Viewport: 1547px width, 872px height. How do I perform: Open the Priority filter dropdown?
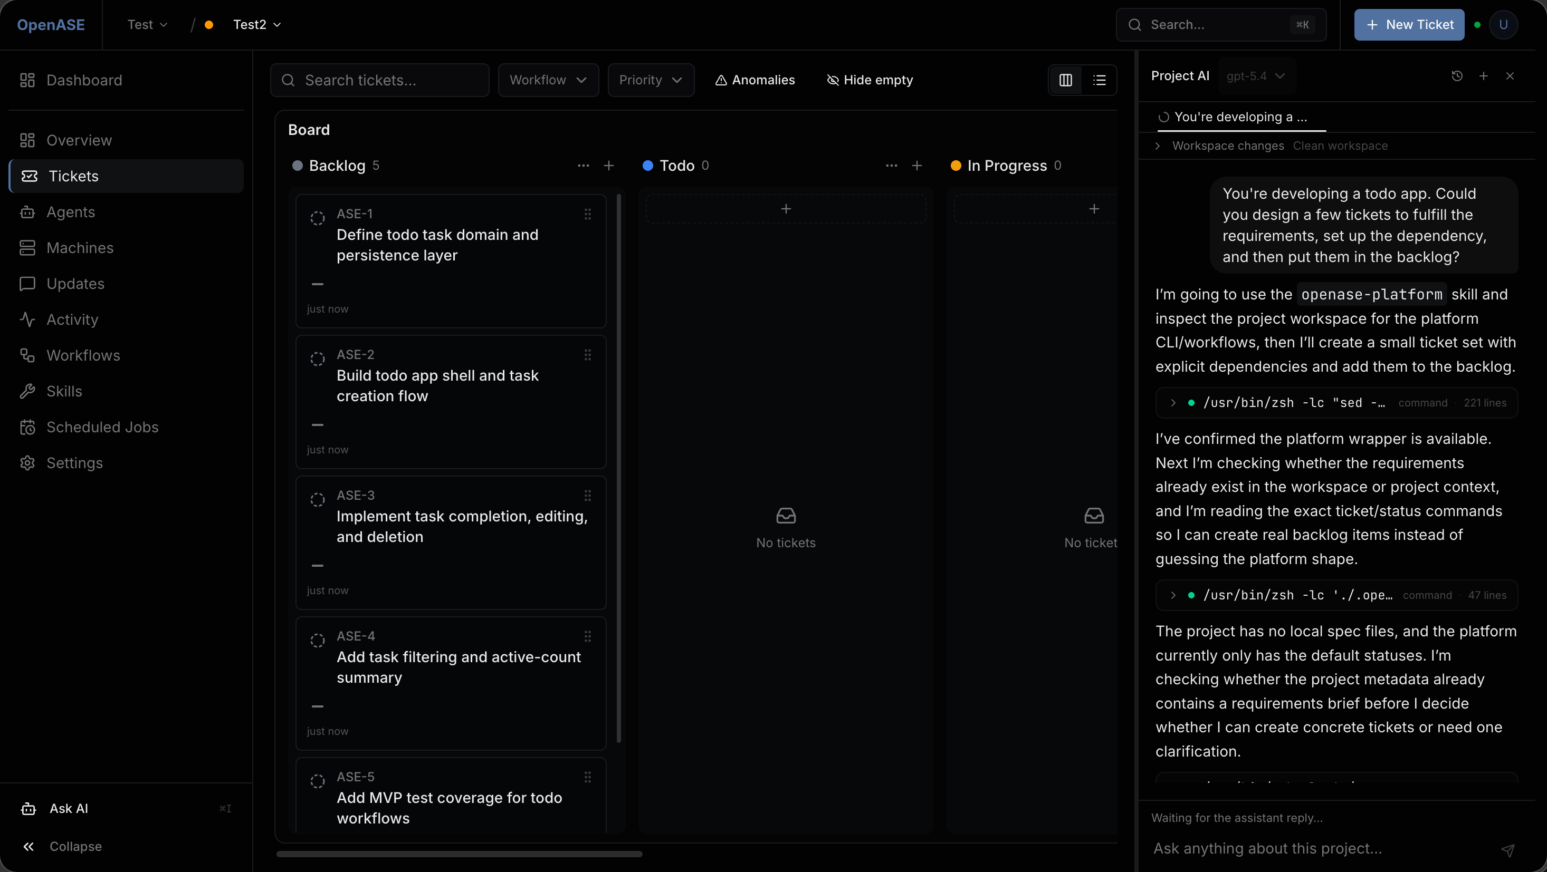(x=651, y=80)
